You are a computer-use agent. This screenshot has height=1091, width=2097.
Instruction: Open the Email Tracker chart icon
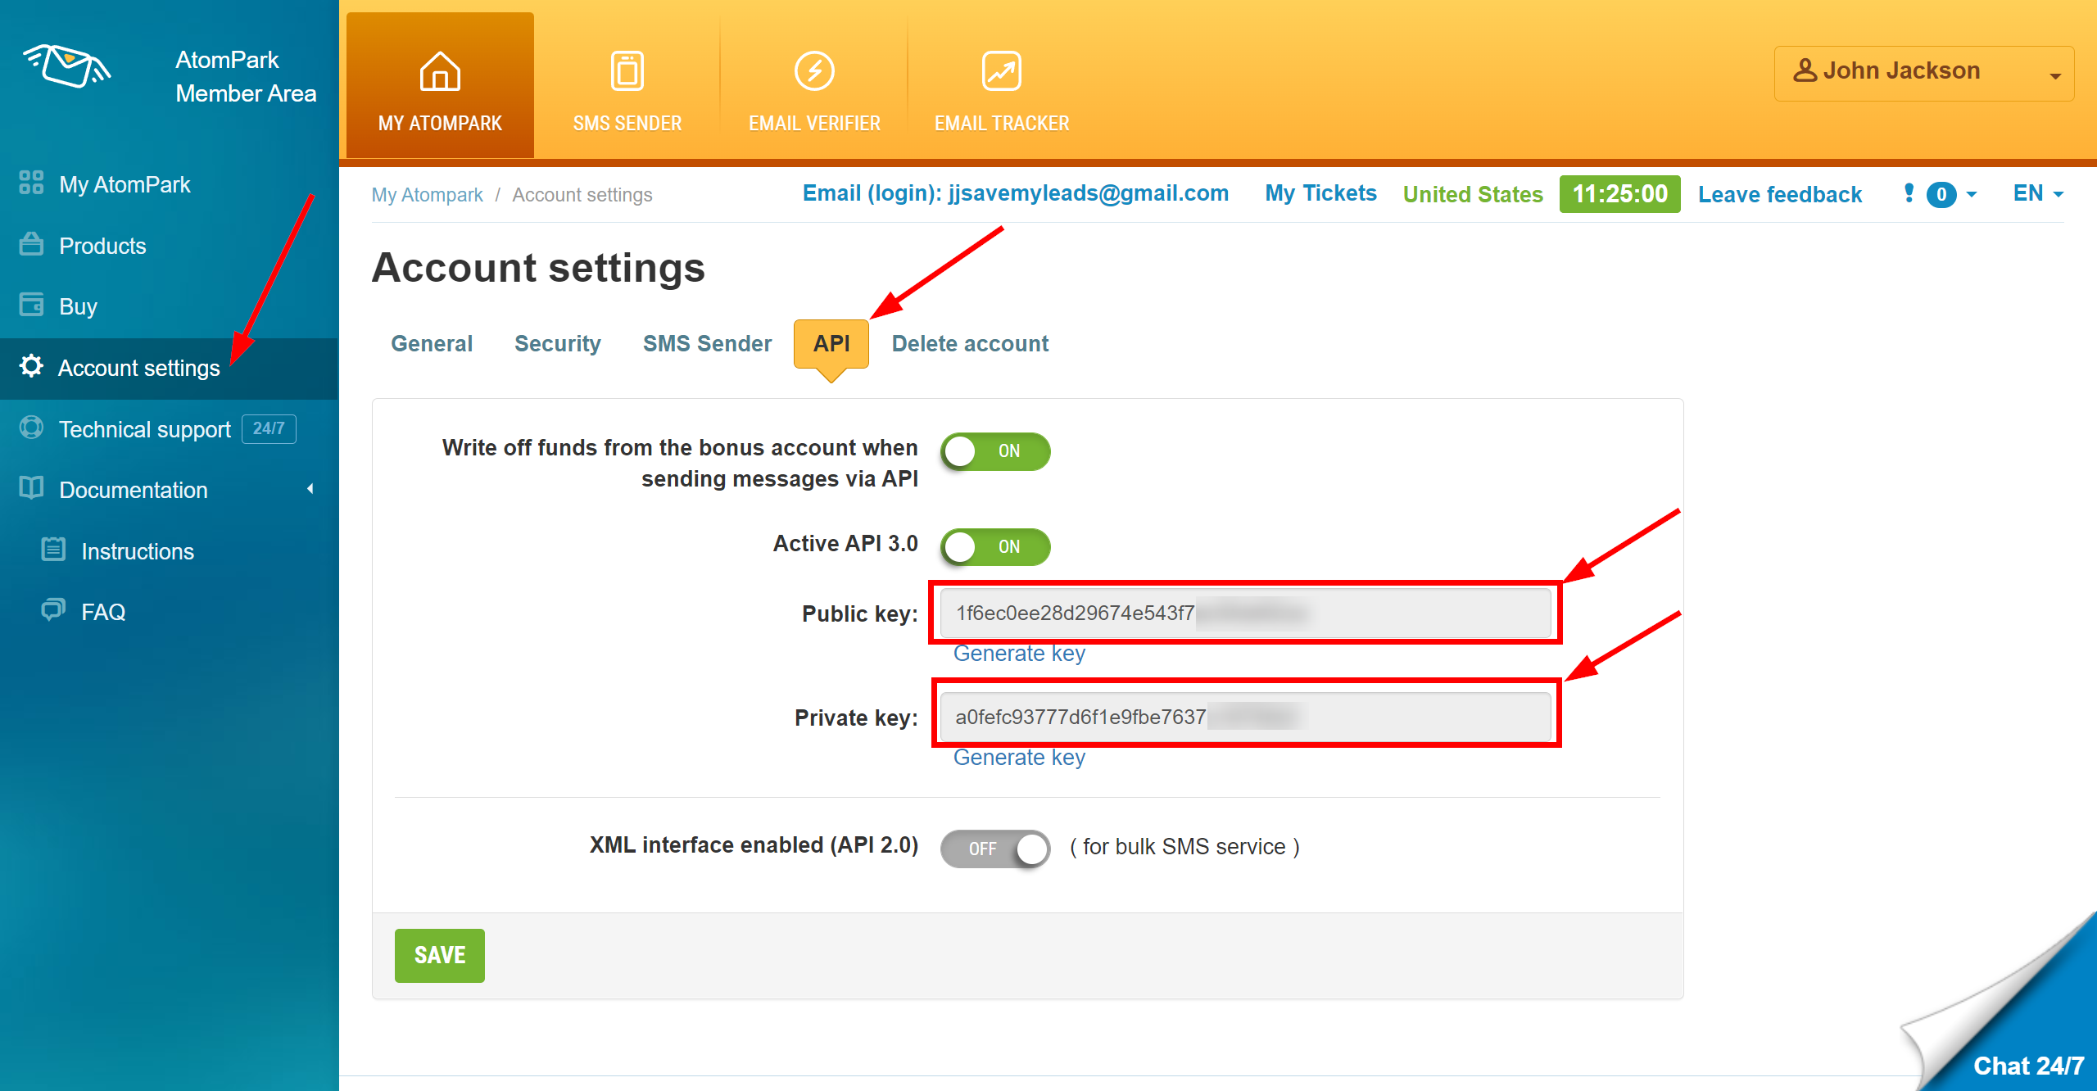pyautogui.click(x=1001, y=71)
